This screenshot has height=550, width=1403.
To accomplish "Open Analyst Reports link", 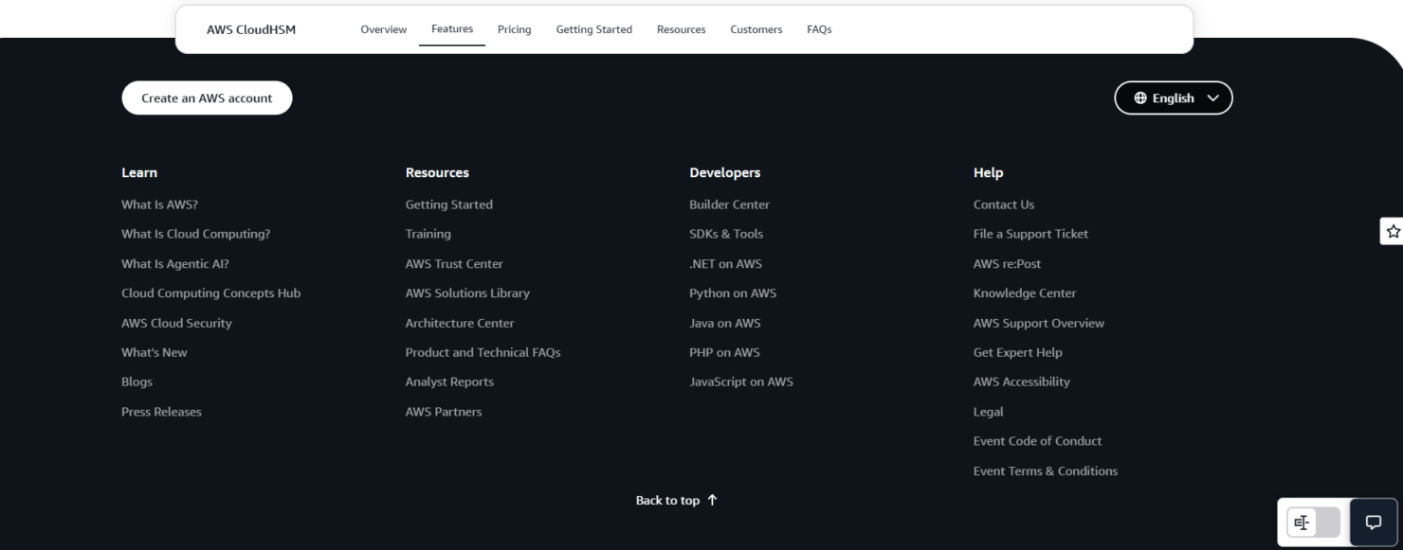I will coord(449,381).
